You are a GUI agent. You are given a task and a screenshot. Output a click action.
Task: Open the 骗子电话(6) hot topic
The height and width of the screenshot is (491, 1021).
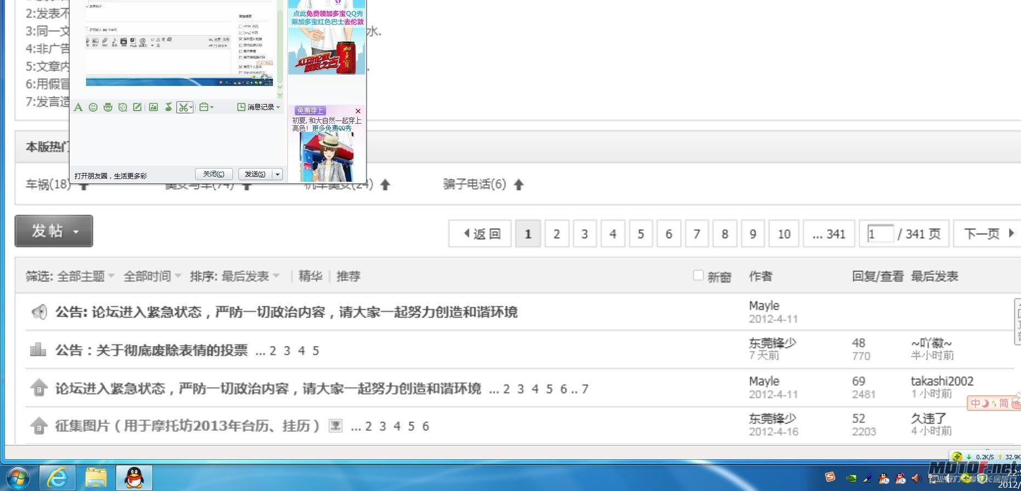tap(475, 184)
